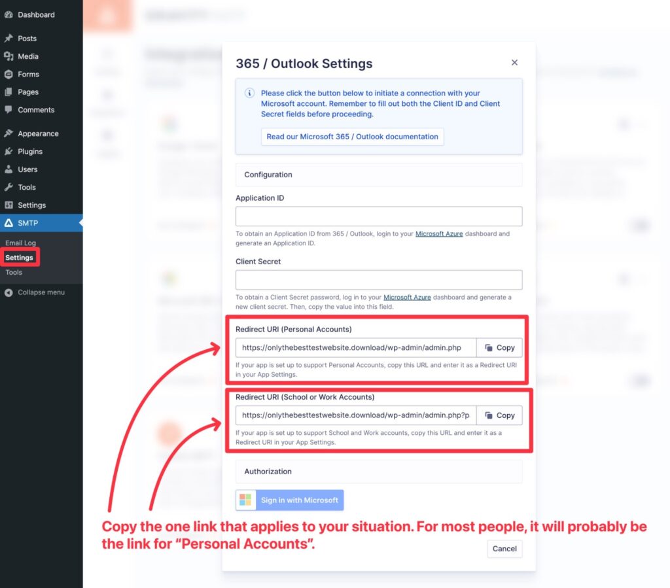670x588 pixels.
Task: Expand the Authorization section
Action: pos(378,472)
